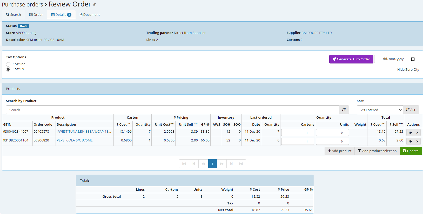Screen dimensions: 423x214
Task: Click Purchase orders breadcrumb
Action: 22,4
